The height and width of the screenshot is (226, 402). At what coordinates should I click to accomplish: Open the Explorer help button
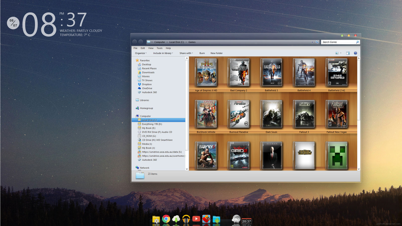tap(356, 53)
